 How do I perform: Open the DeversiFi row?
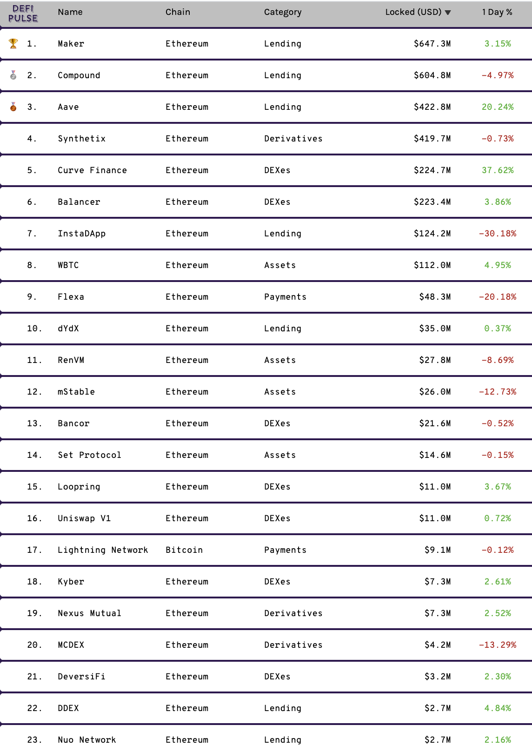(266, 677)
